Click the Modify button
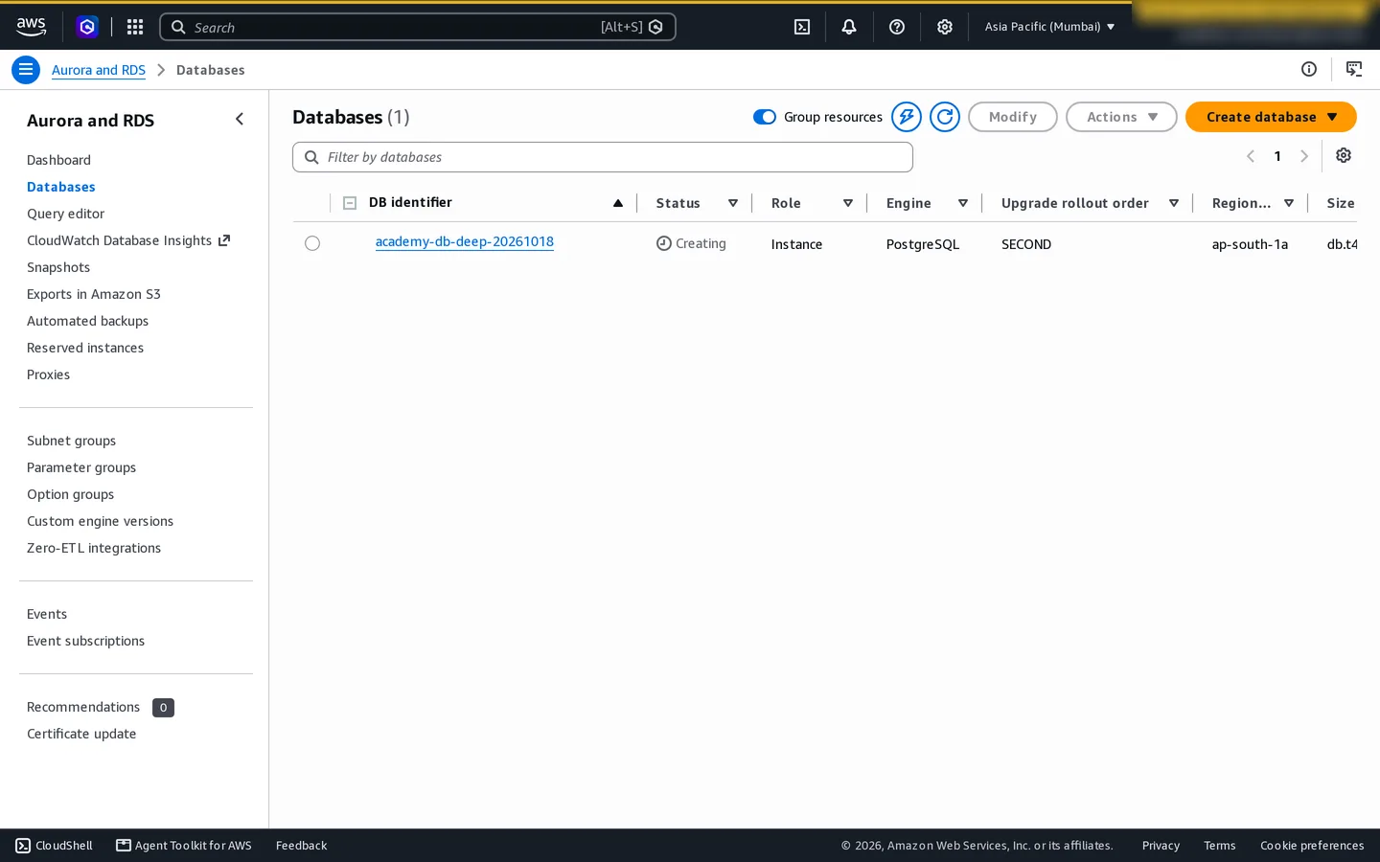Screen dimensions: 1380x862 coord(1013,117)
